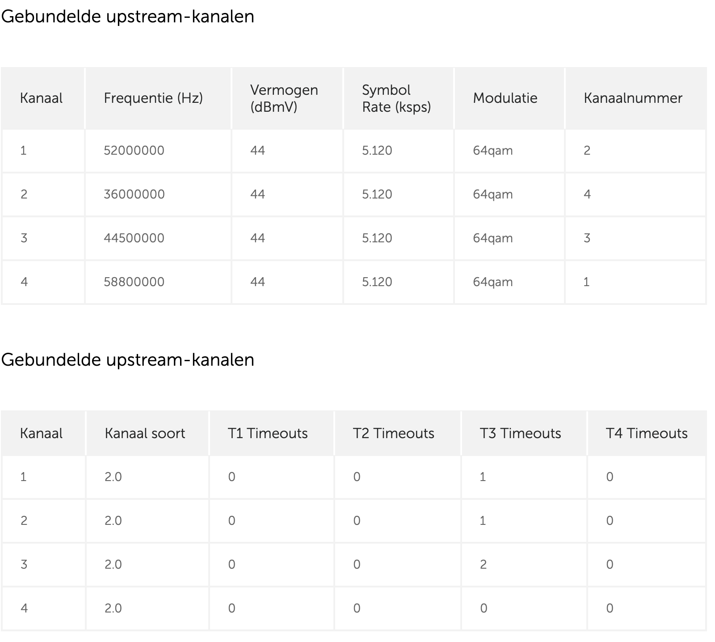Screen dimensions: 715x642
Task: Click the Kanaalnummer value in the 44500000 row
Action: click(587, 238)
